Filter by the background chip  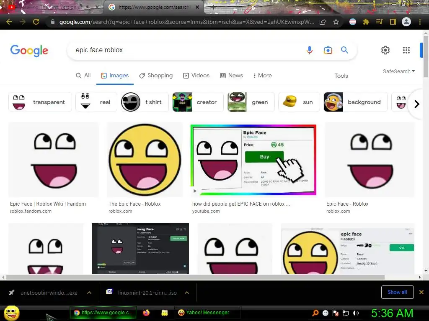pyautogui.click(x=356, y=102)
